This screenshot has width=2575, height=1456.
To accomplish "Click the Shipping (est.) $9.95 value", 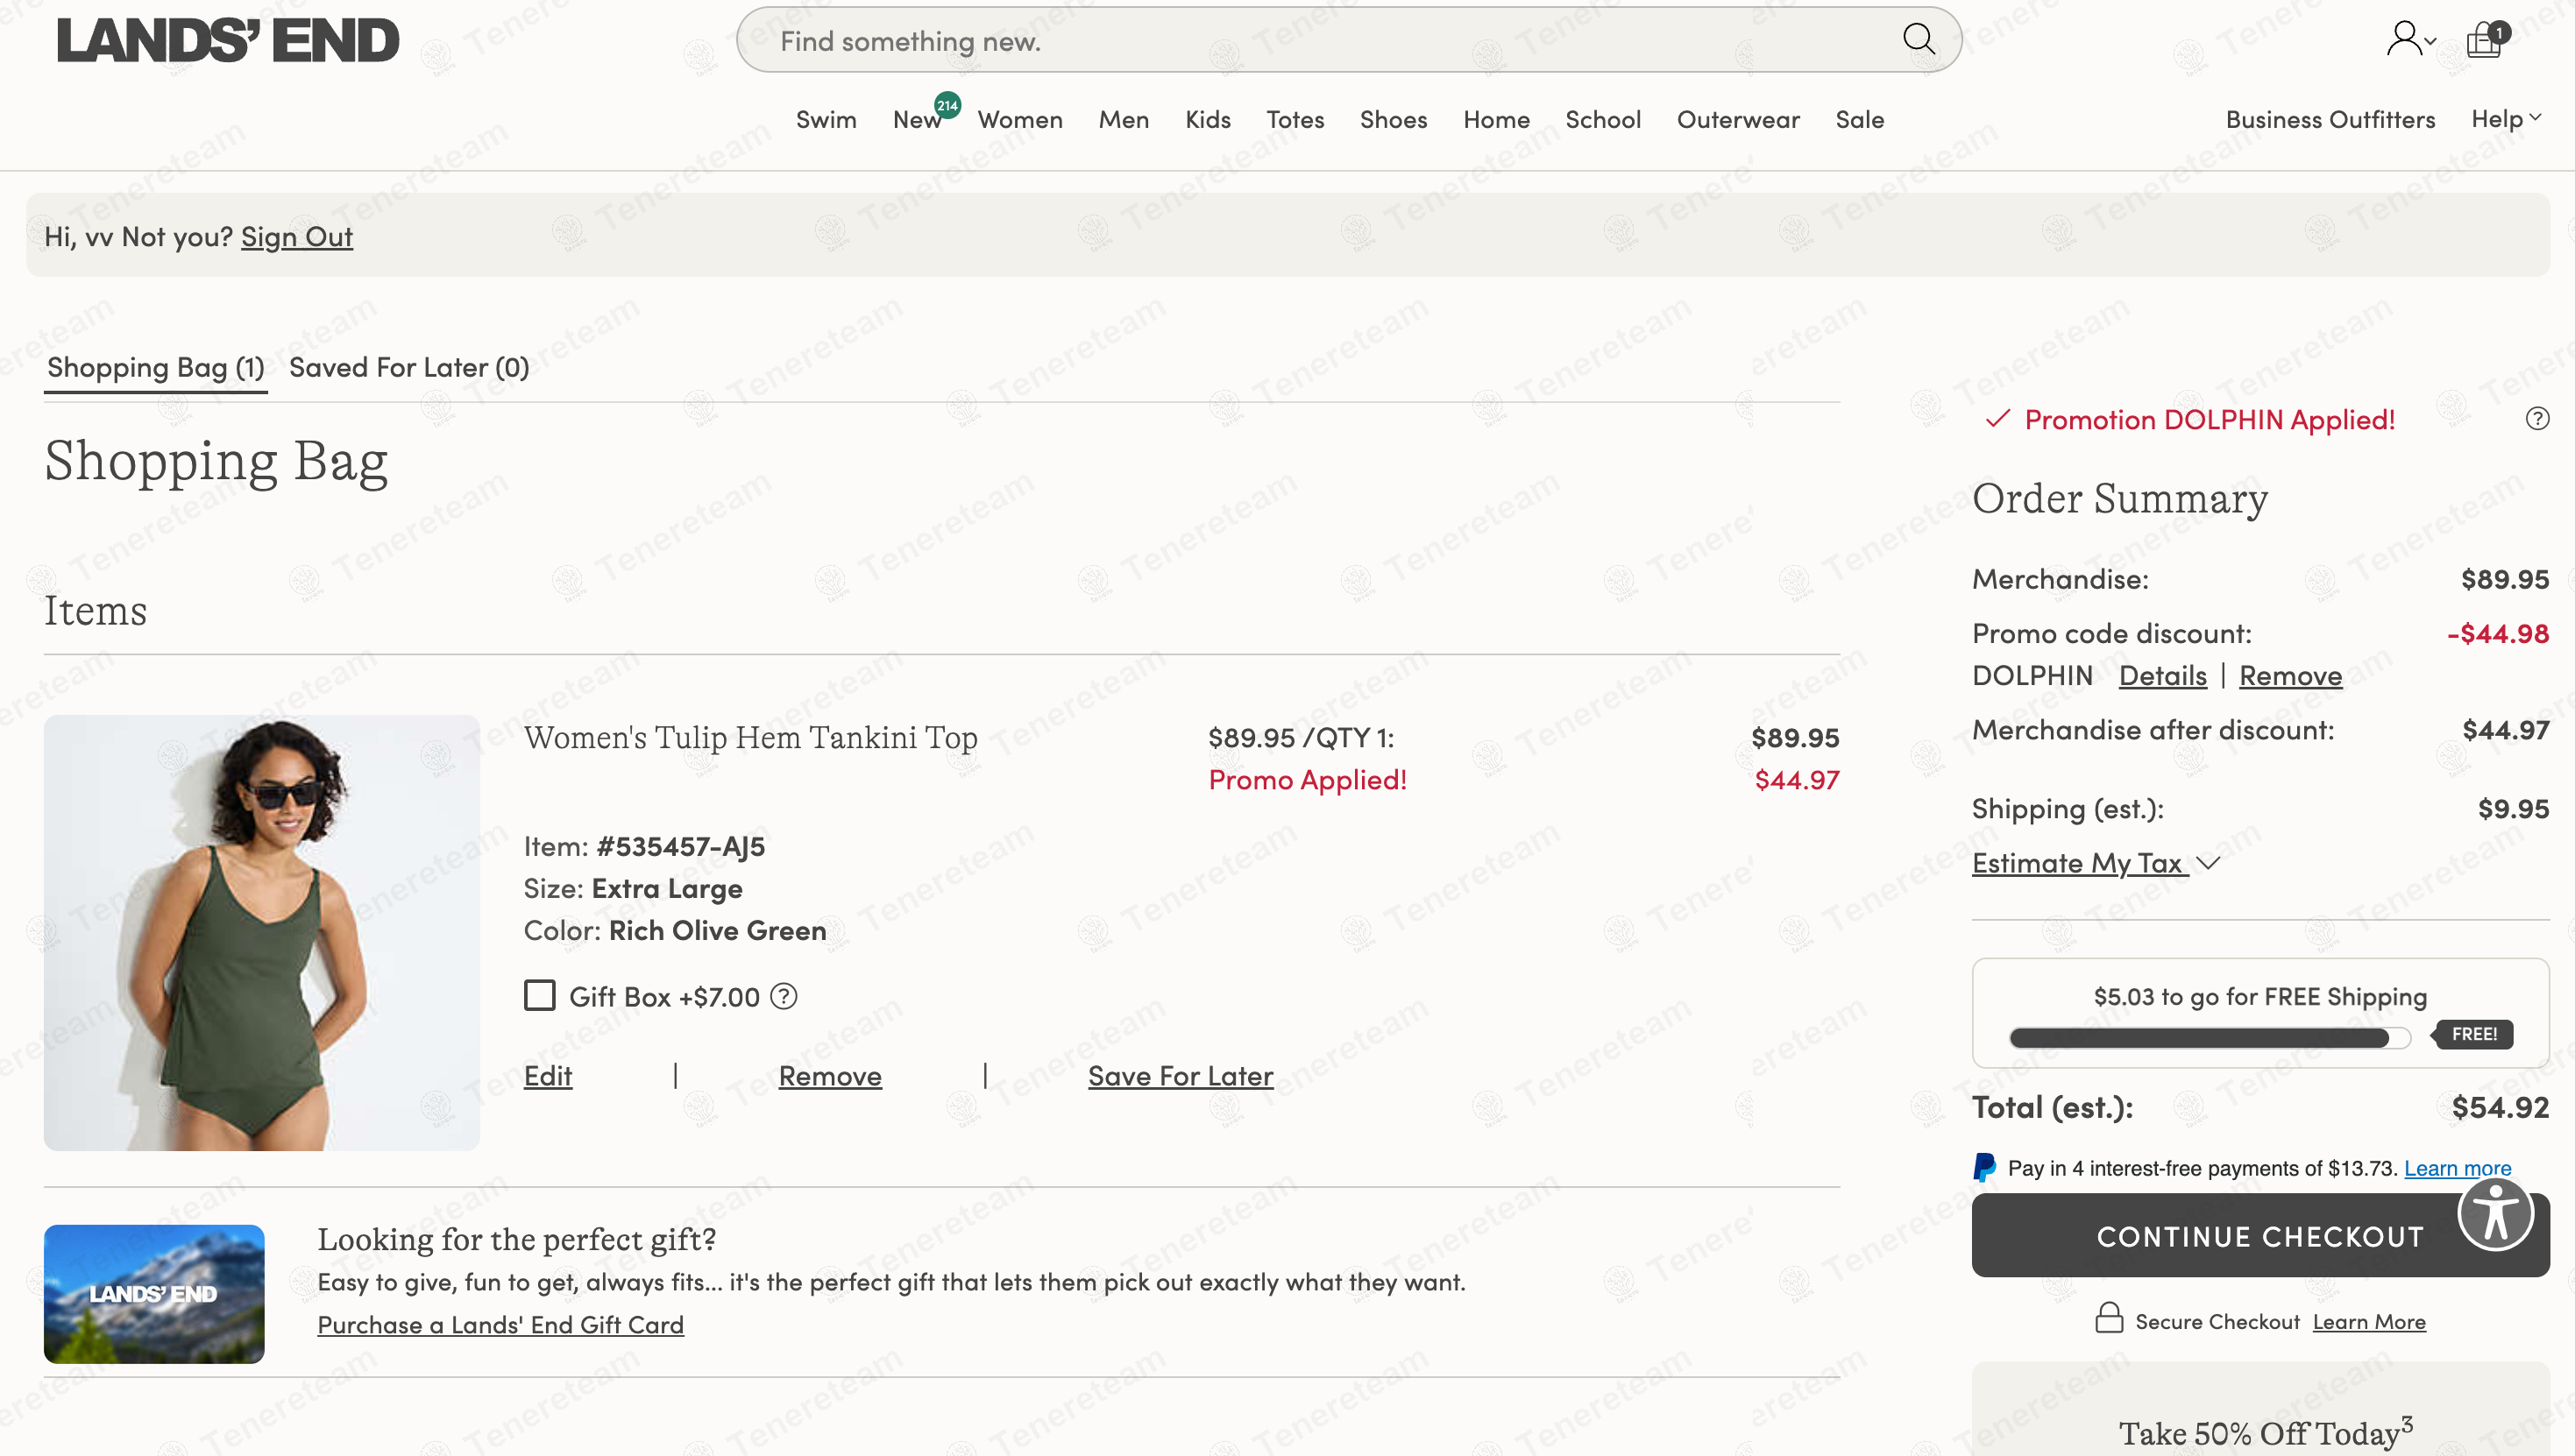I will (x=2512, y=809).
